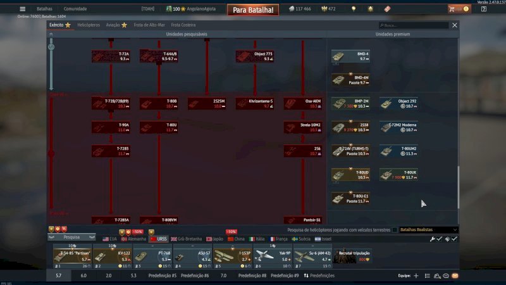Select the Object 292 premium tank

pos(398,103)
